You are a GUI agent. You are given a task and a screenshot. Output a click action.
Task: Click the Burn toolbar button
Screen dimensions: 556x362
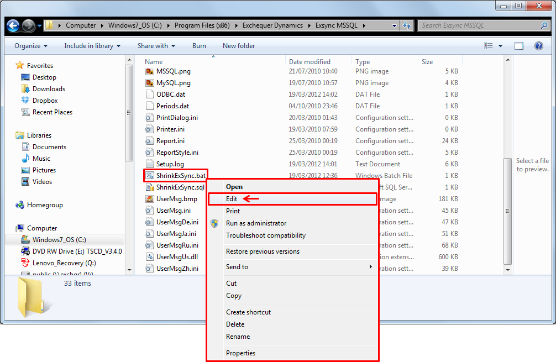click(199, 46)
